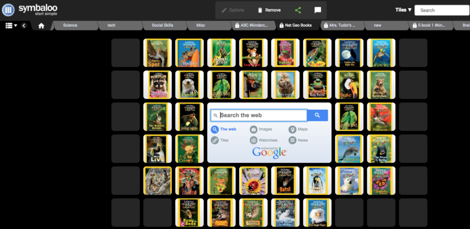The height and width of the screenshot is (229, 470).
Task: Open the It's Creepy axolotl book tile
Action: (x=189, y=149)
